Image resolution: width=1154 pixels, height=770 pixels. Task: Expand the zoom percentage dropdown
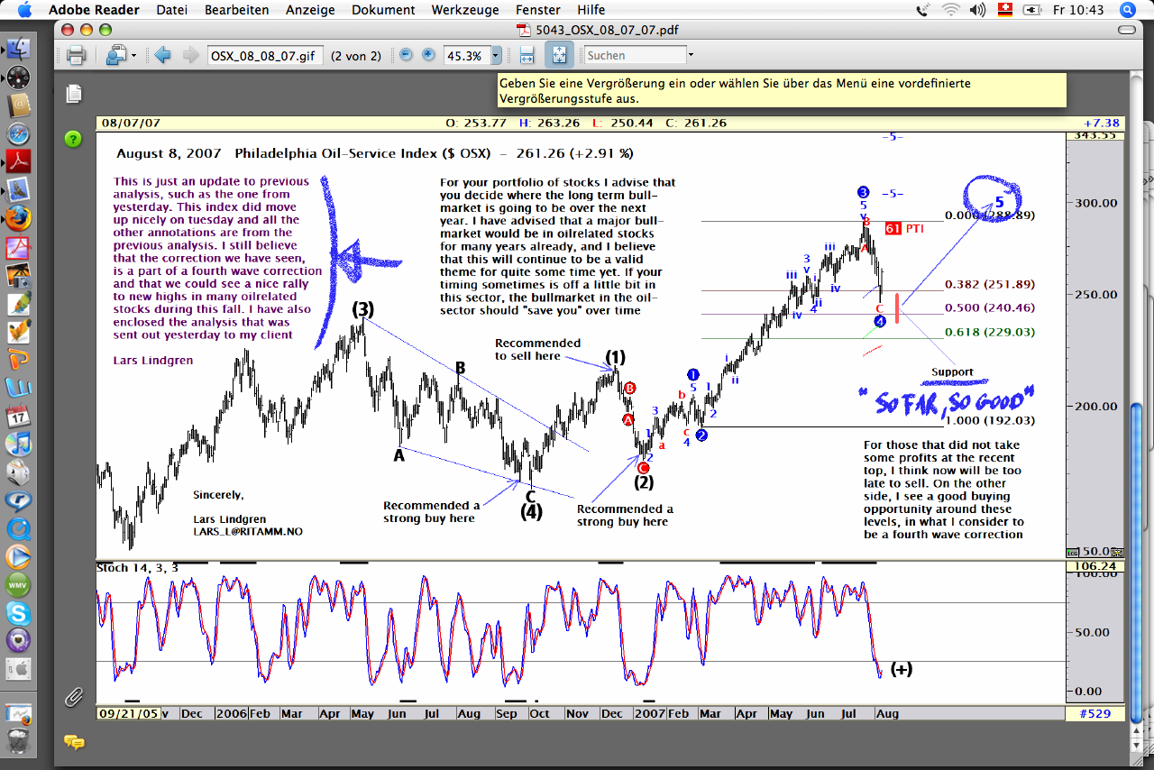[496, 56]
